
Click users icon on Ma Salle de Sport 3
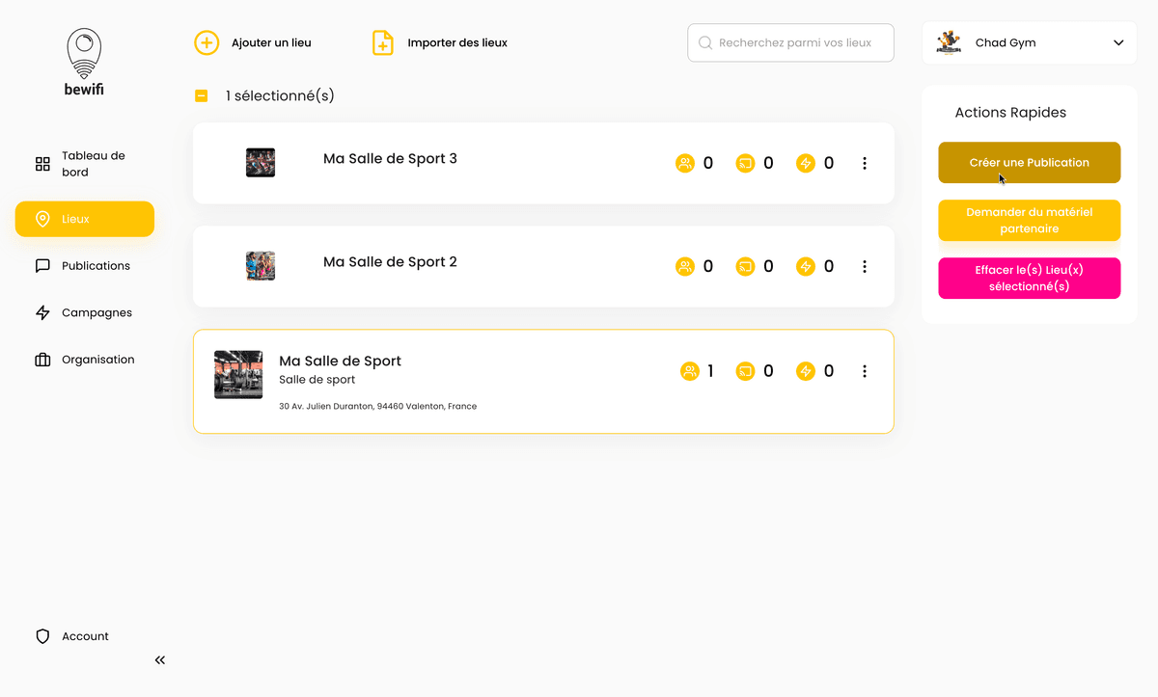pyautogui.click(x=685, y=164)
